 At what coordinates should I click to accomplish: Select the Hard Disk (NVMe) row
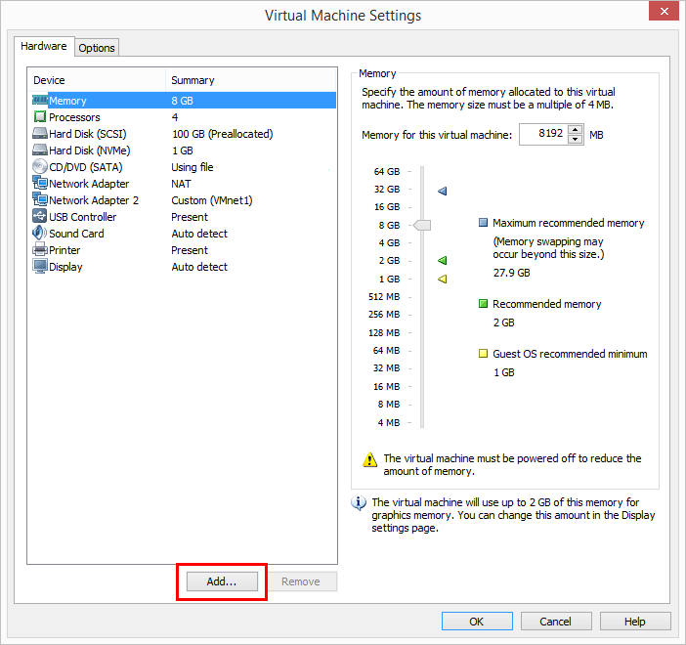tap(183, 150)
